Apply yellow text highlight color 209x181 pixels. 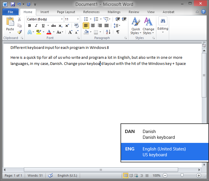coord(39,32)
